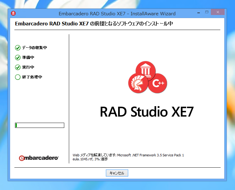The height and width of the screenshot is (190, 235).
Task: Click the RAD Studio XE7 large title text
Action: [147, 112]
